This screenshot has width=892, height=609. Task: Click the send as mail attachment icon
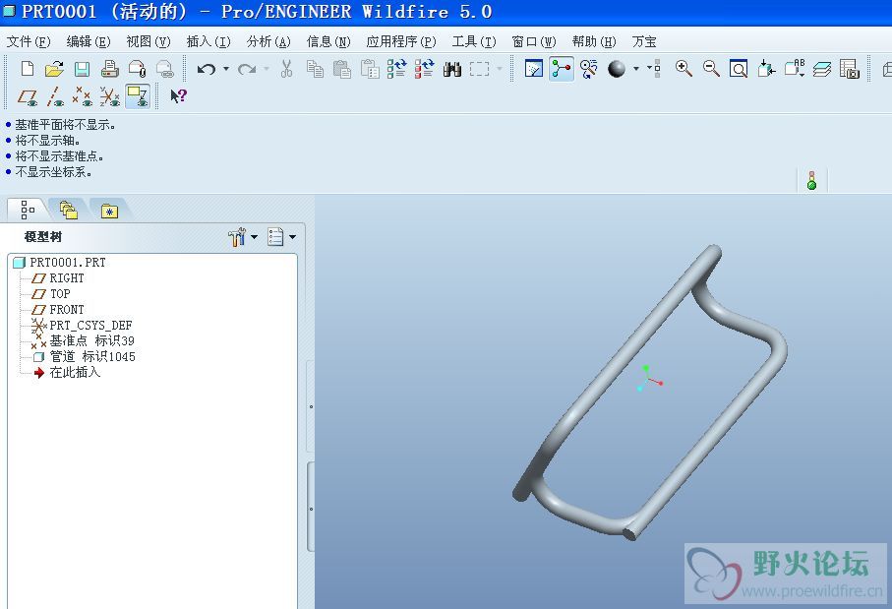[x=138, y=69]
